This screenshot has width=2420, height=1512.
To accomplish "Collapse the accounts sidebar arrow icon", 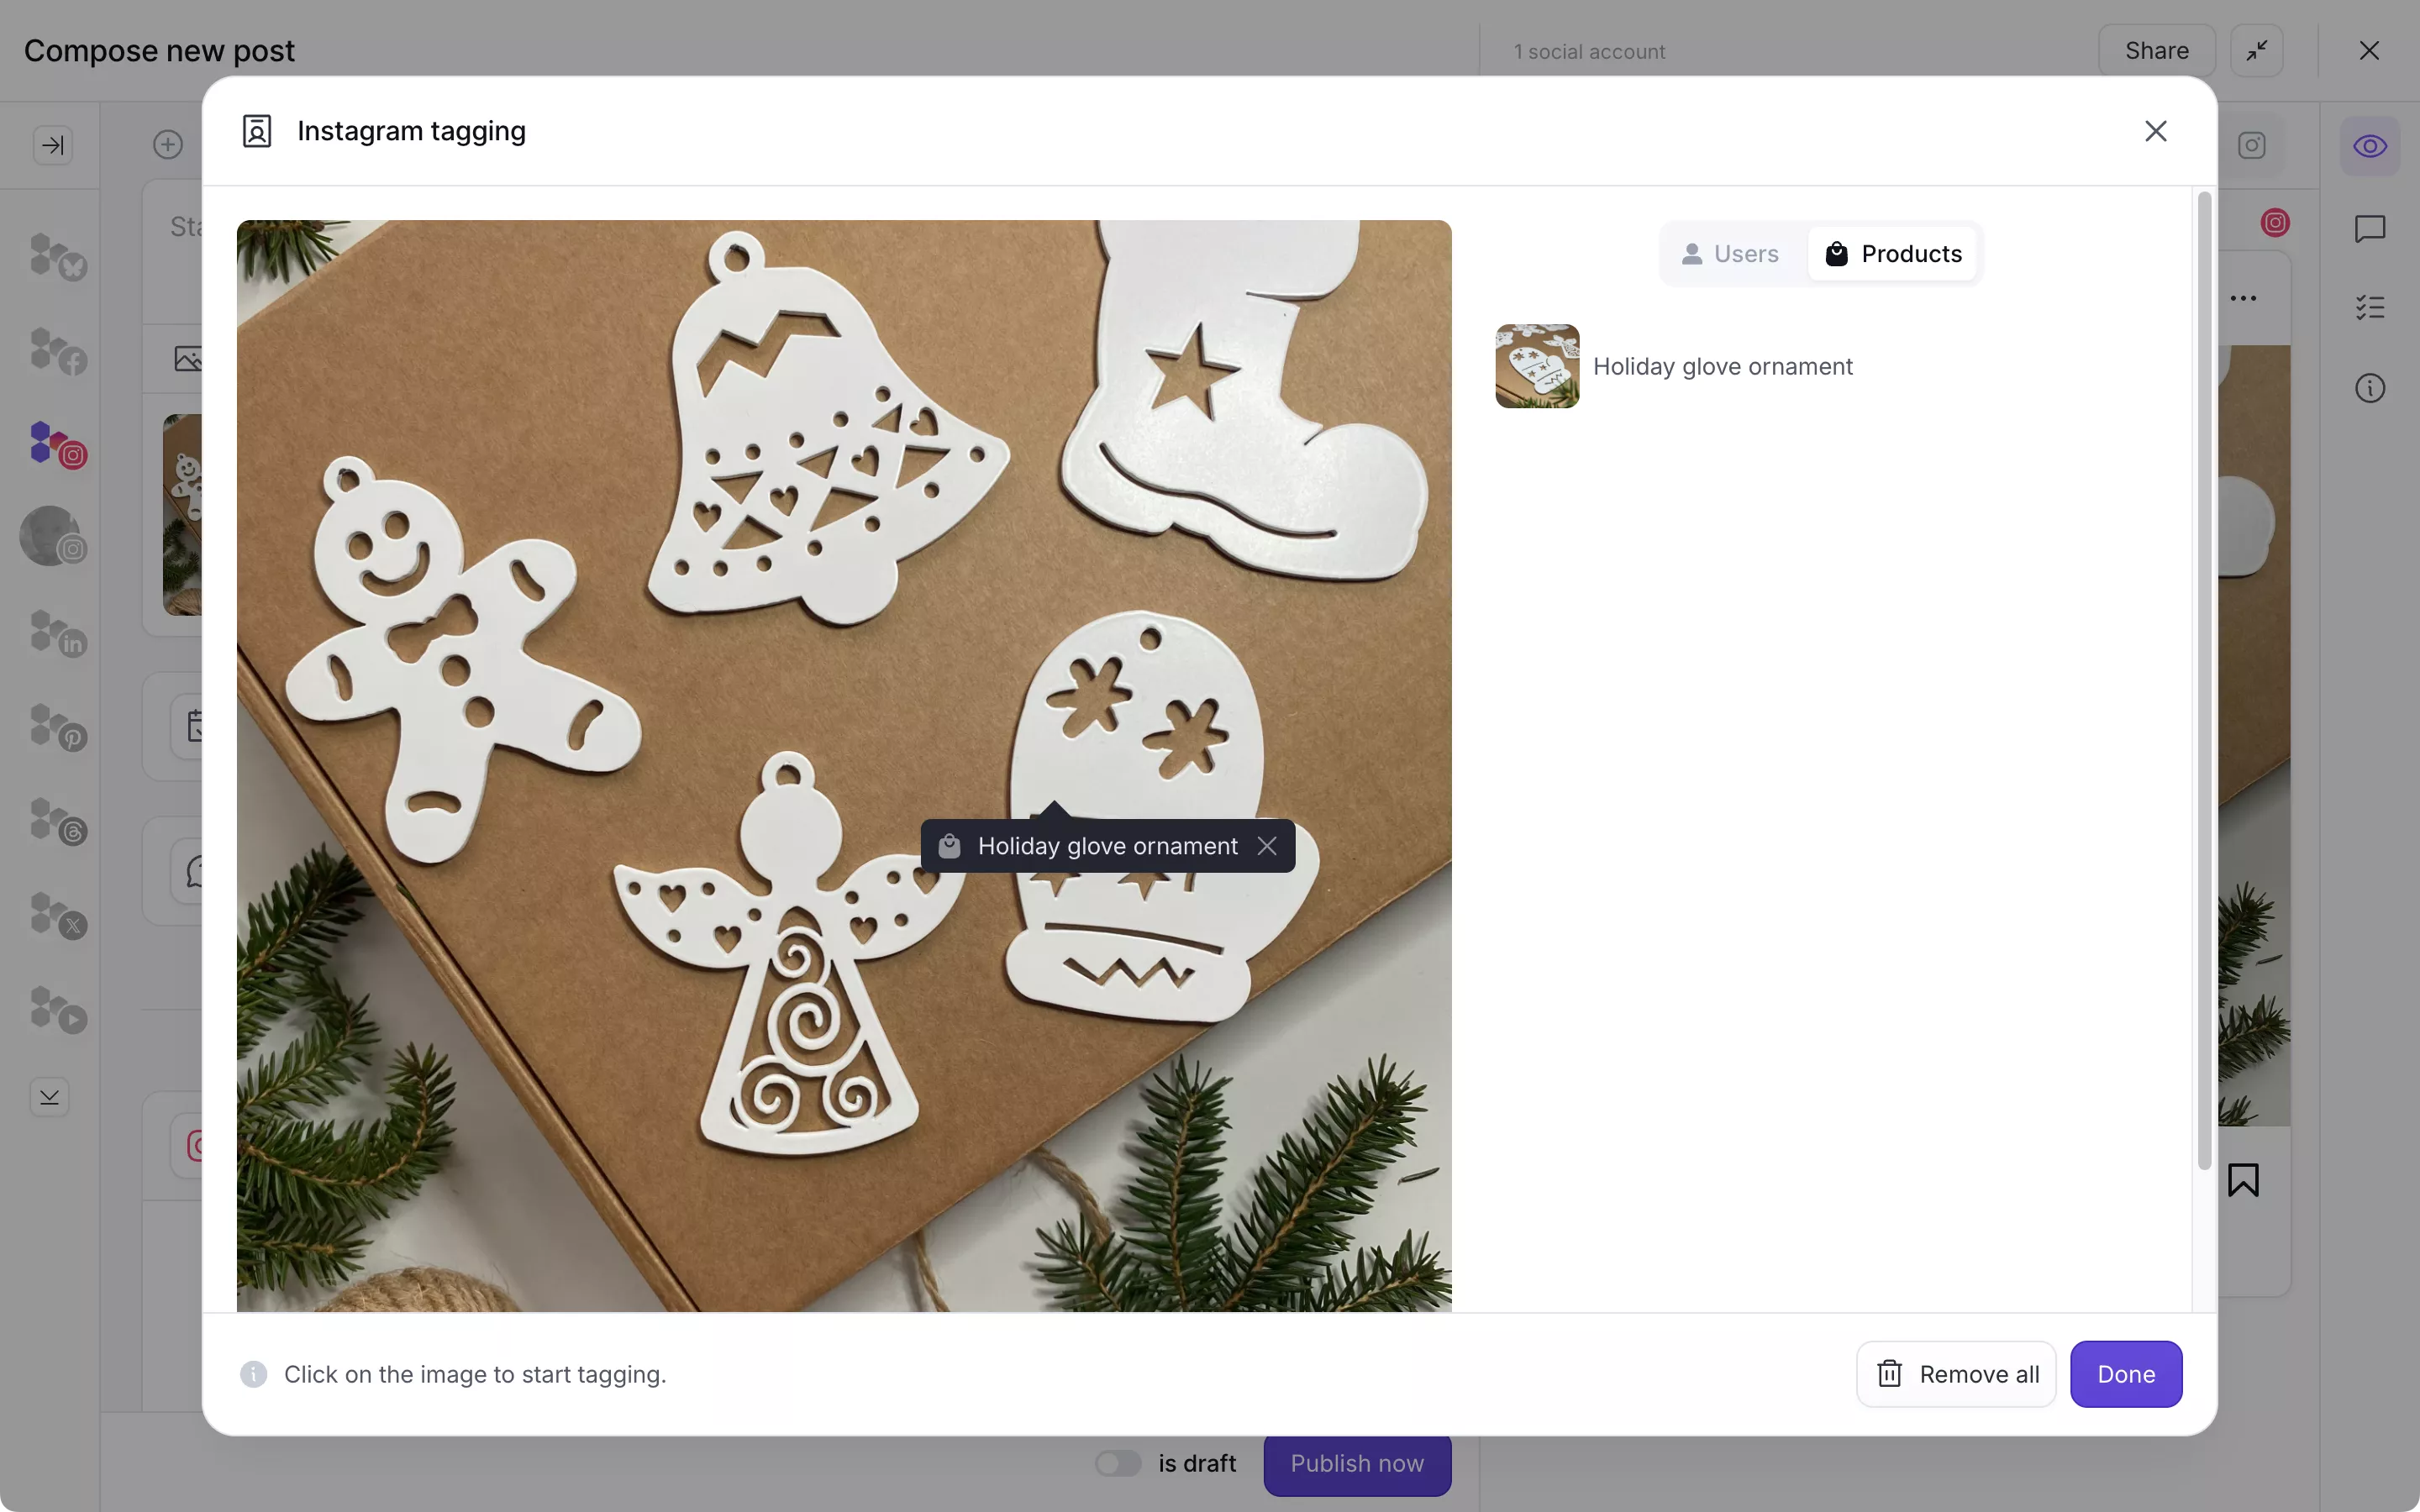I will click(x=53, y=145).
